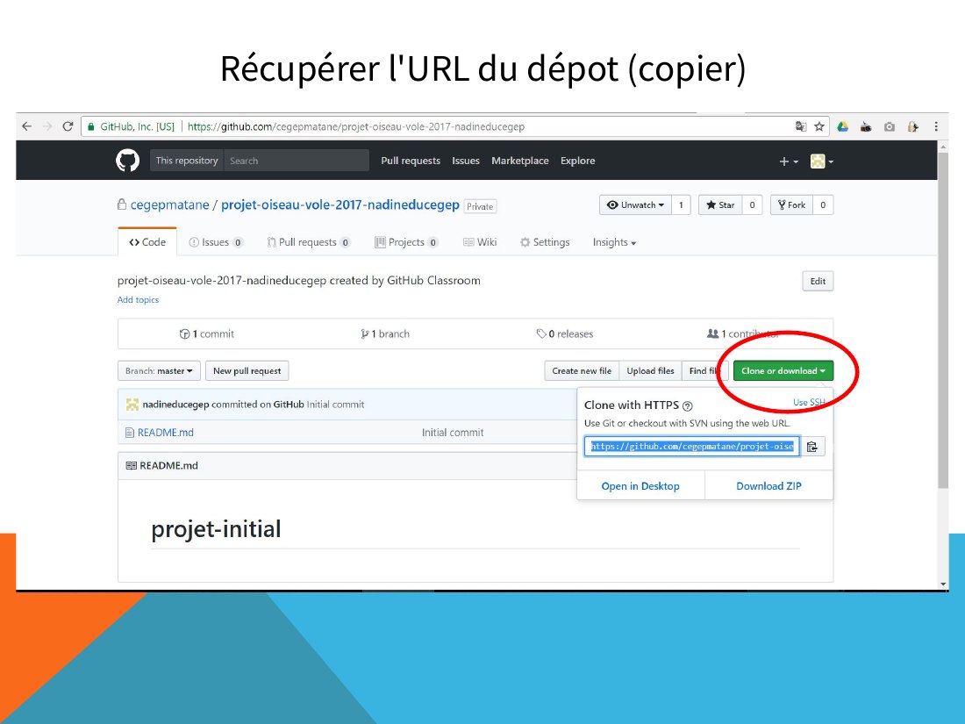Open the Settings tab
The height and width of the screenshot is (724, 965).
click(545, 242)
